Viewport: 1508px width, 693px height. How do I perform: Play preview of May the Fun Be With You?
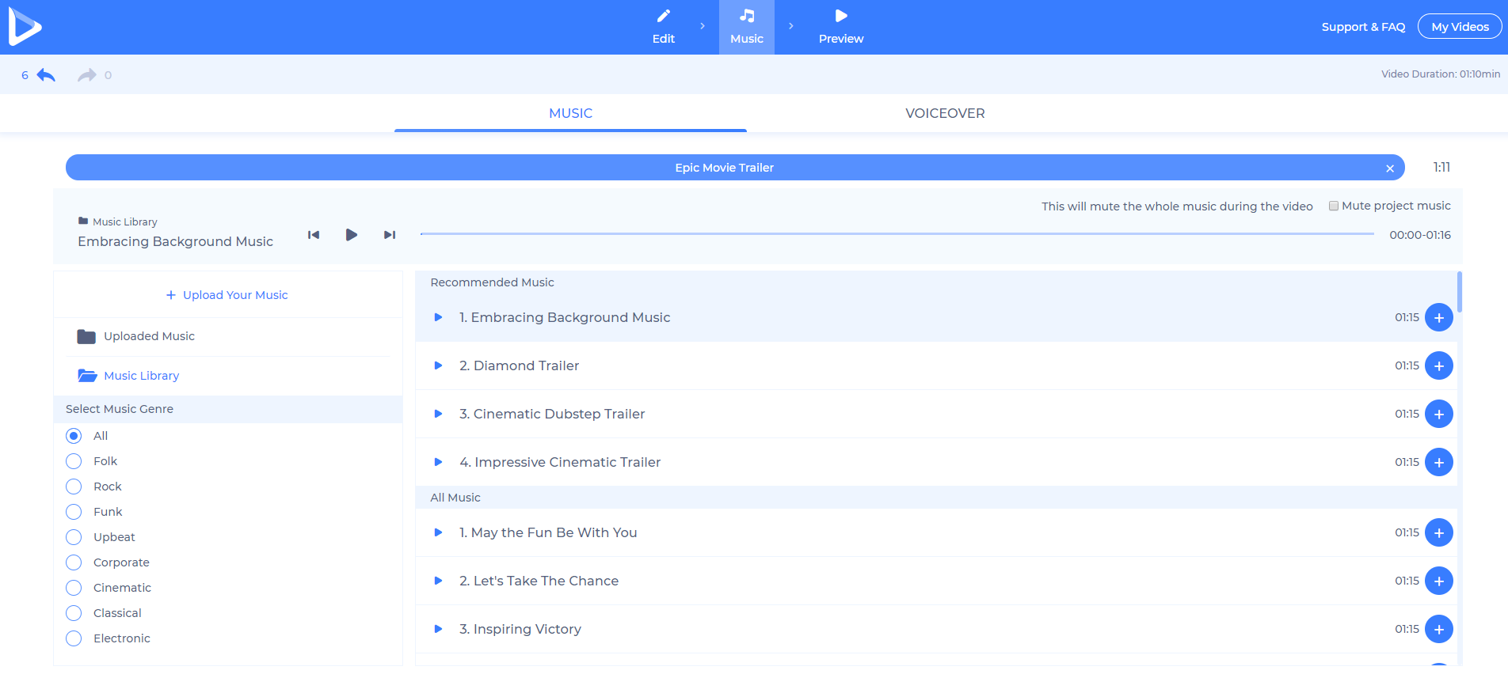click(438, 532)
